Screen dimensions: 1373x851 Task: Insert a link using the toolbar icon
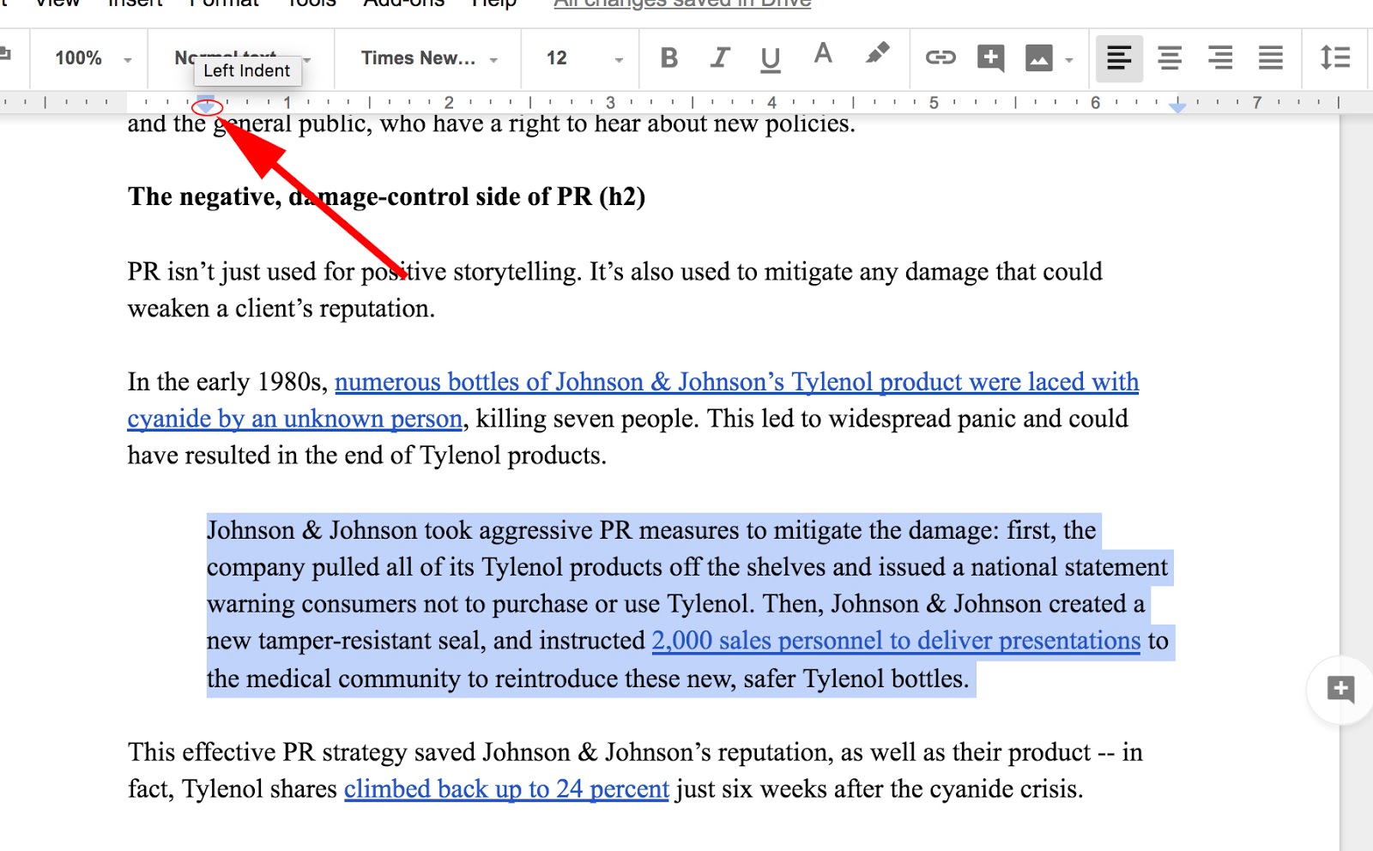(940, 59)
